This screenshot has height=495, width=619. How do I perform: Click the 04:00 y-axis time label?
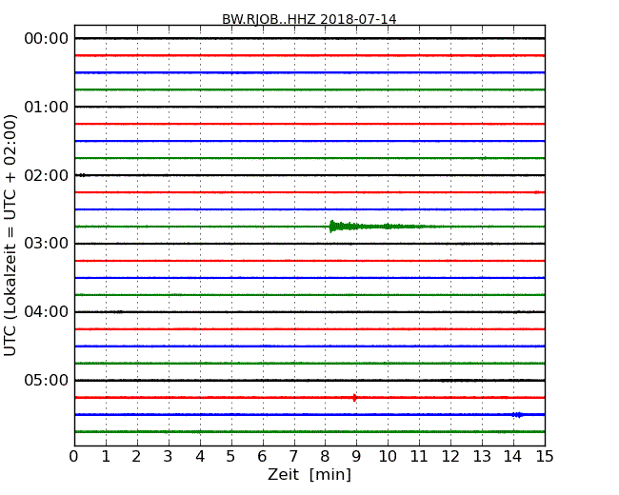pos(47,312)
